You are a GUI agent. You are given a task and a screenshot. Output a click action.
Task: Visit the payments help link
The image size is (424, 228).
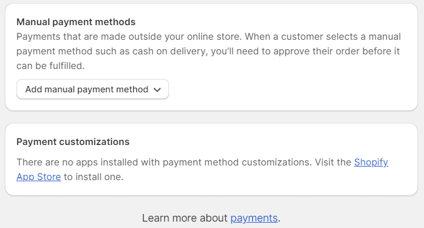coord(254,218)
